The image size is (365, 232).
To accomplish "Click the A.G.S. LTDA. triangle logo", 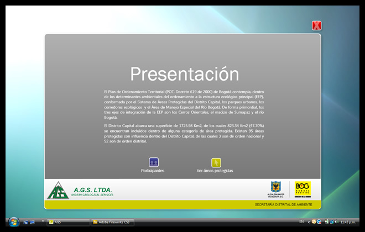I will [x=58, y=190].
